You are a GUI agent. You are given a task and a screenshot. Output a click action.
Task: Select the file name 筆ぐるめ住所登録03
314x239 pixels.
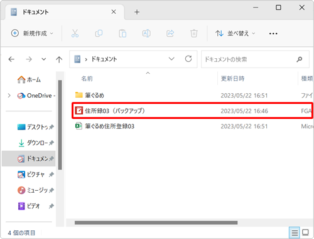coord(109,126)
